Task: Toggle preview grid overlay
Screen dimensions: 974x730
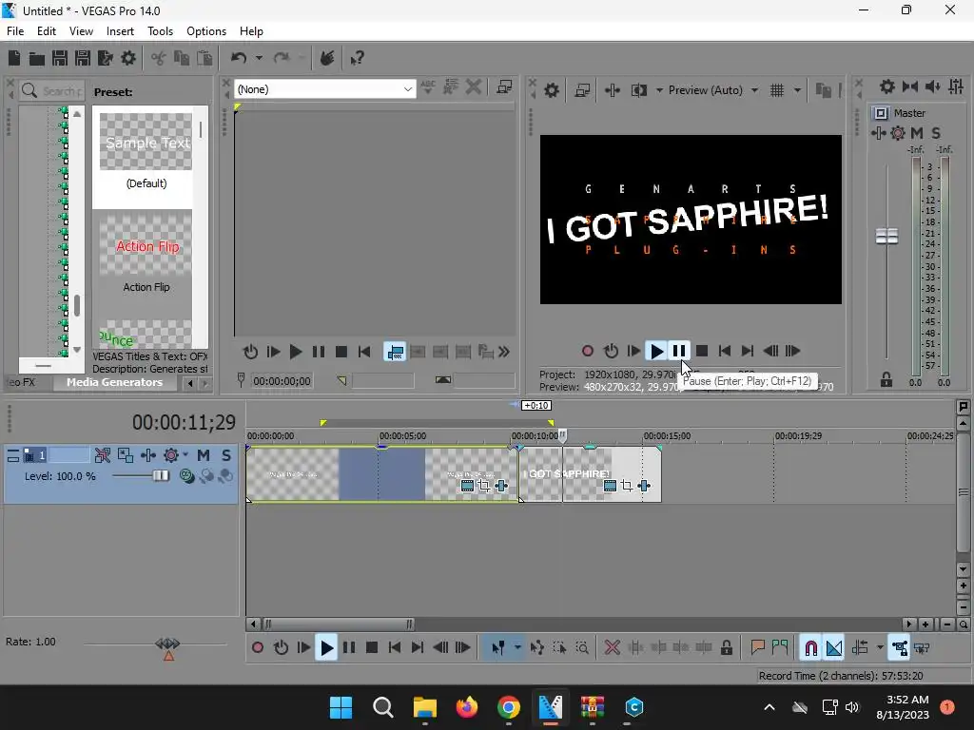Action: pos(776,90)
